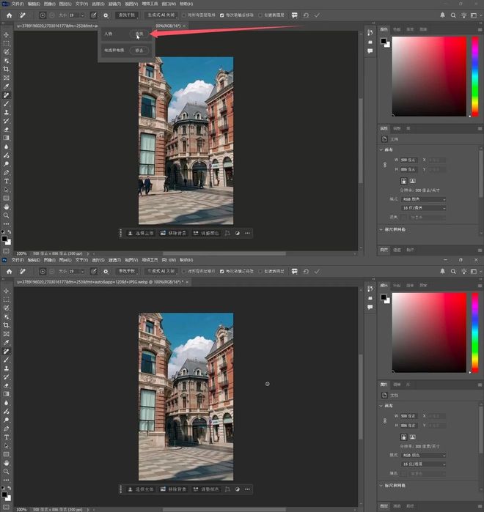The image size is (484, 512).
Task: Open 视图 menu in bottom window
Action: pos(131,260)
